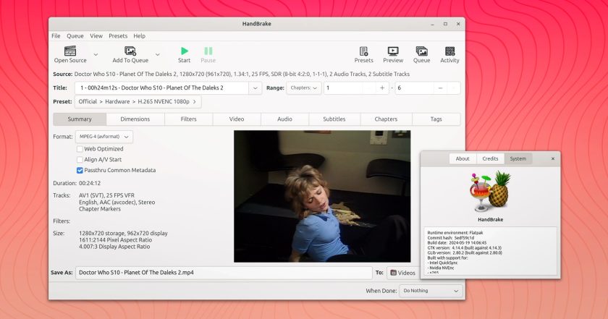
Task: Click the Pause toolbar icon
Action: coord(208,51)
